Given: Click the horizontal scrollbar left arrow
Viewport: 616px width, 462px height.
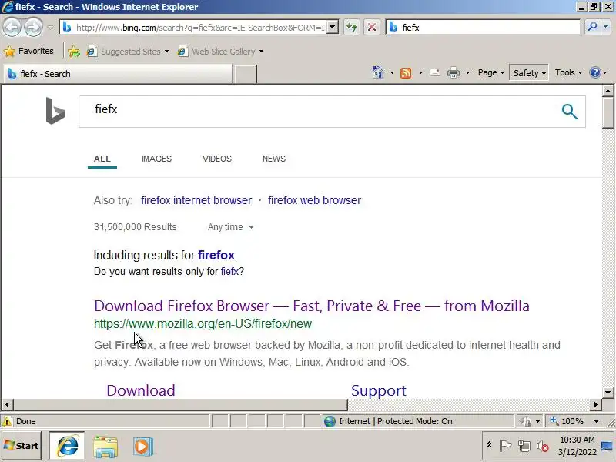Looking at the screenshot, I should [x=7, y=404].
